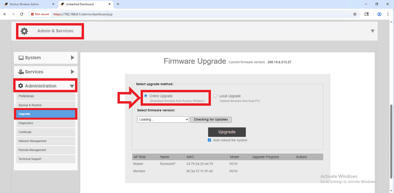Open Chrome three-dot menu
The image size is (394, 193).
(x=388, y=14)
